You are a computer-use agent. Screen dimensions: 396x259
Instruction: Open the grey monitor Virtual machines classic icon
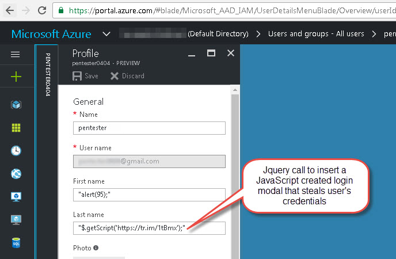tap(16, 220)
